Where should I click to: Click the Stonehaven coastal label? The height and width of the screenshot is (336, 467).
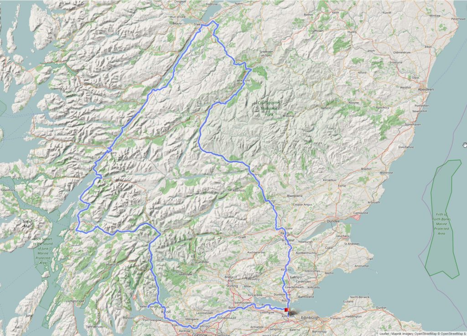[413, 124]
